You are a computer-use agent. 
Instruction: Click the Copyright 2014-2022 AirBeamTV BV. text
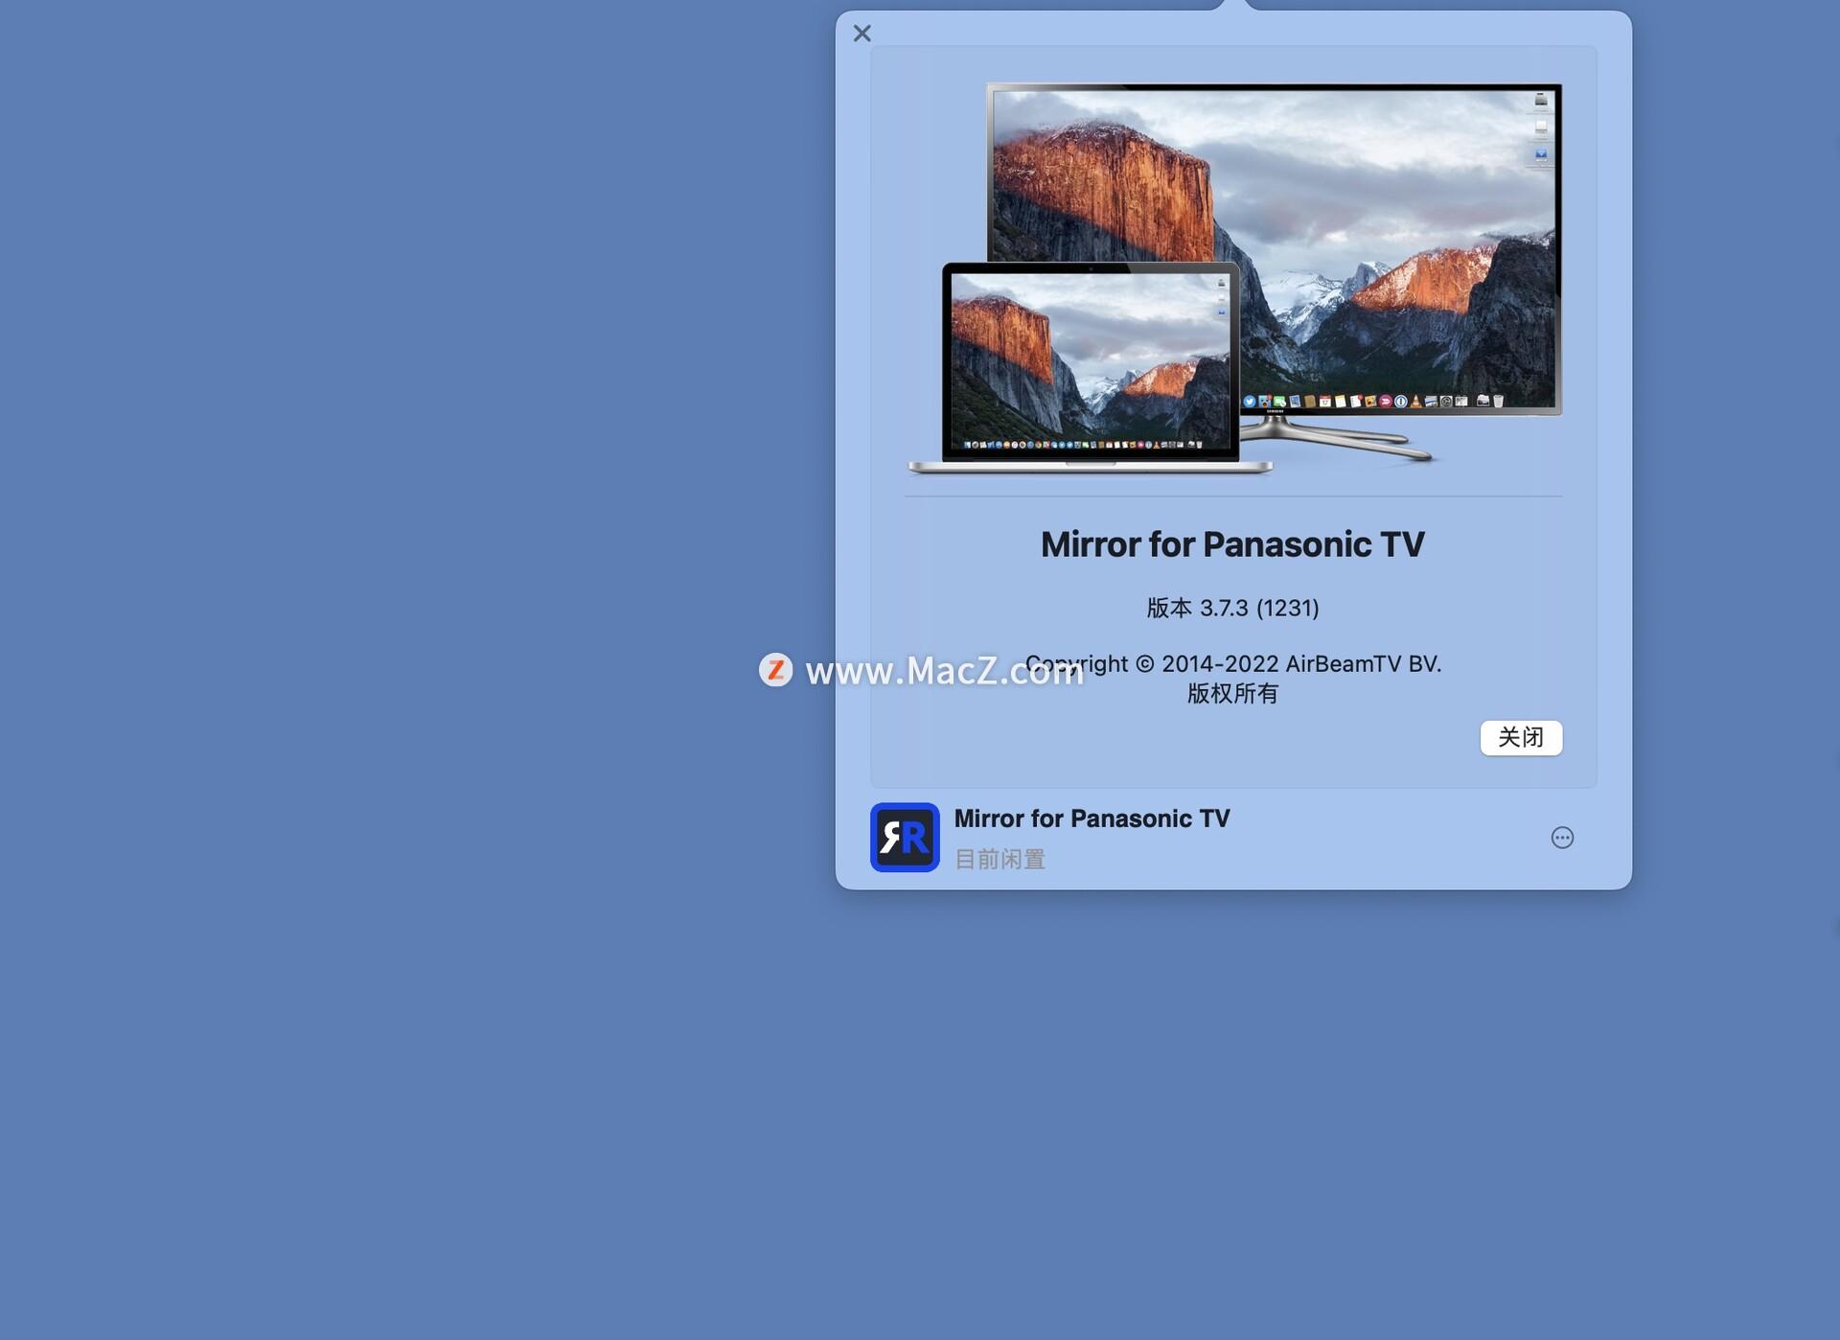pyautogui.click(x=1233, y=663)
